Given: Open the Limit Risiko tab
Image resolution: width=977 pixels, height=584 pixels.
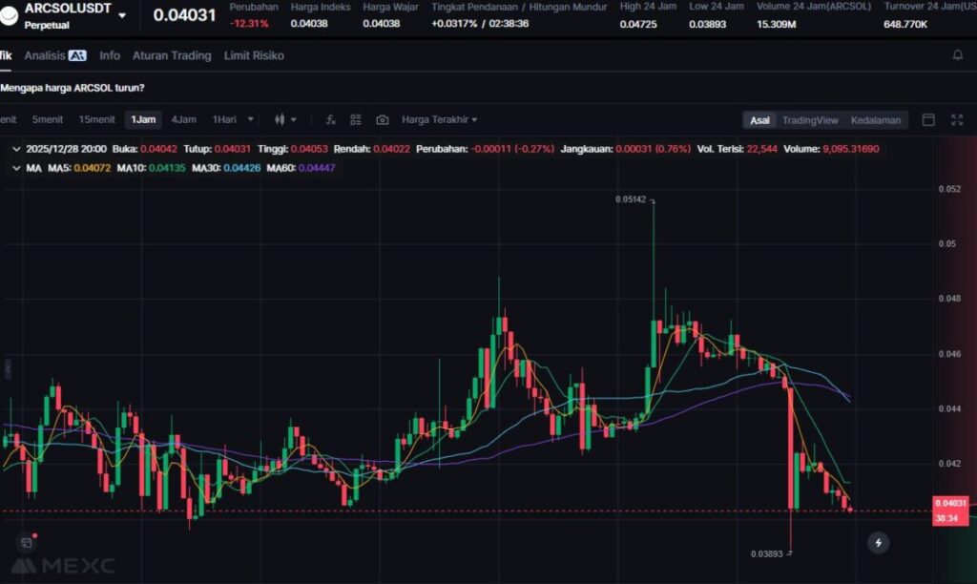Looking at the screenshot, I should pos(254,55).
